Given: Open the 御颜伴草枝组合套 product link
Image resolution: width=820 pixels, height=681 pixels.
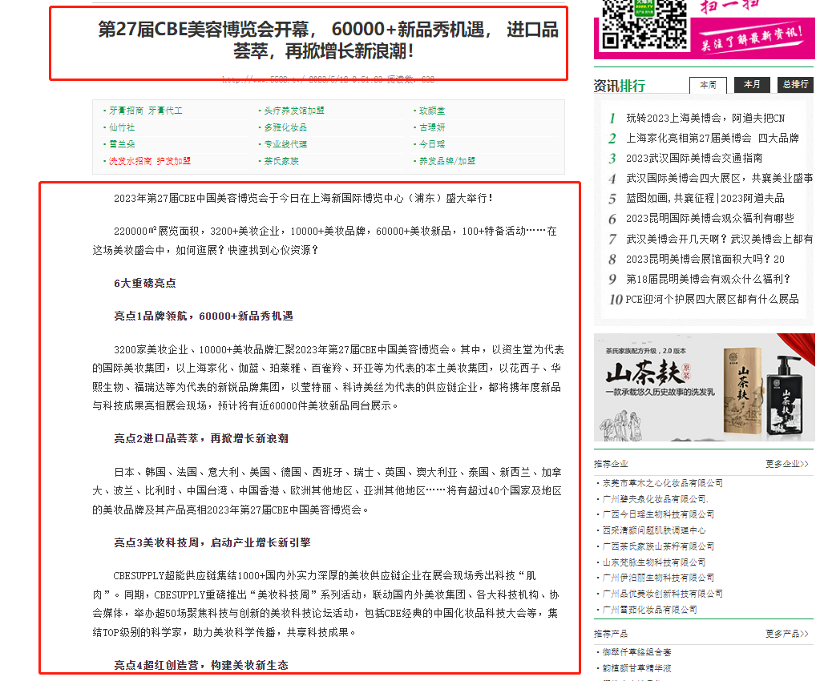Looking at the screenshot, I should point(637,651).
